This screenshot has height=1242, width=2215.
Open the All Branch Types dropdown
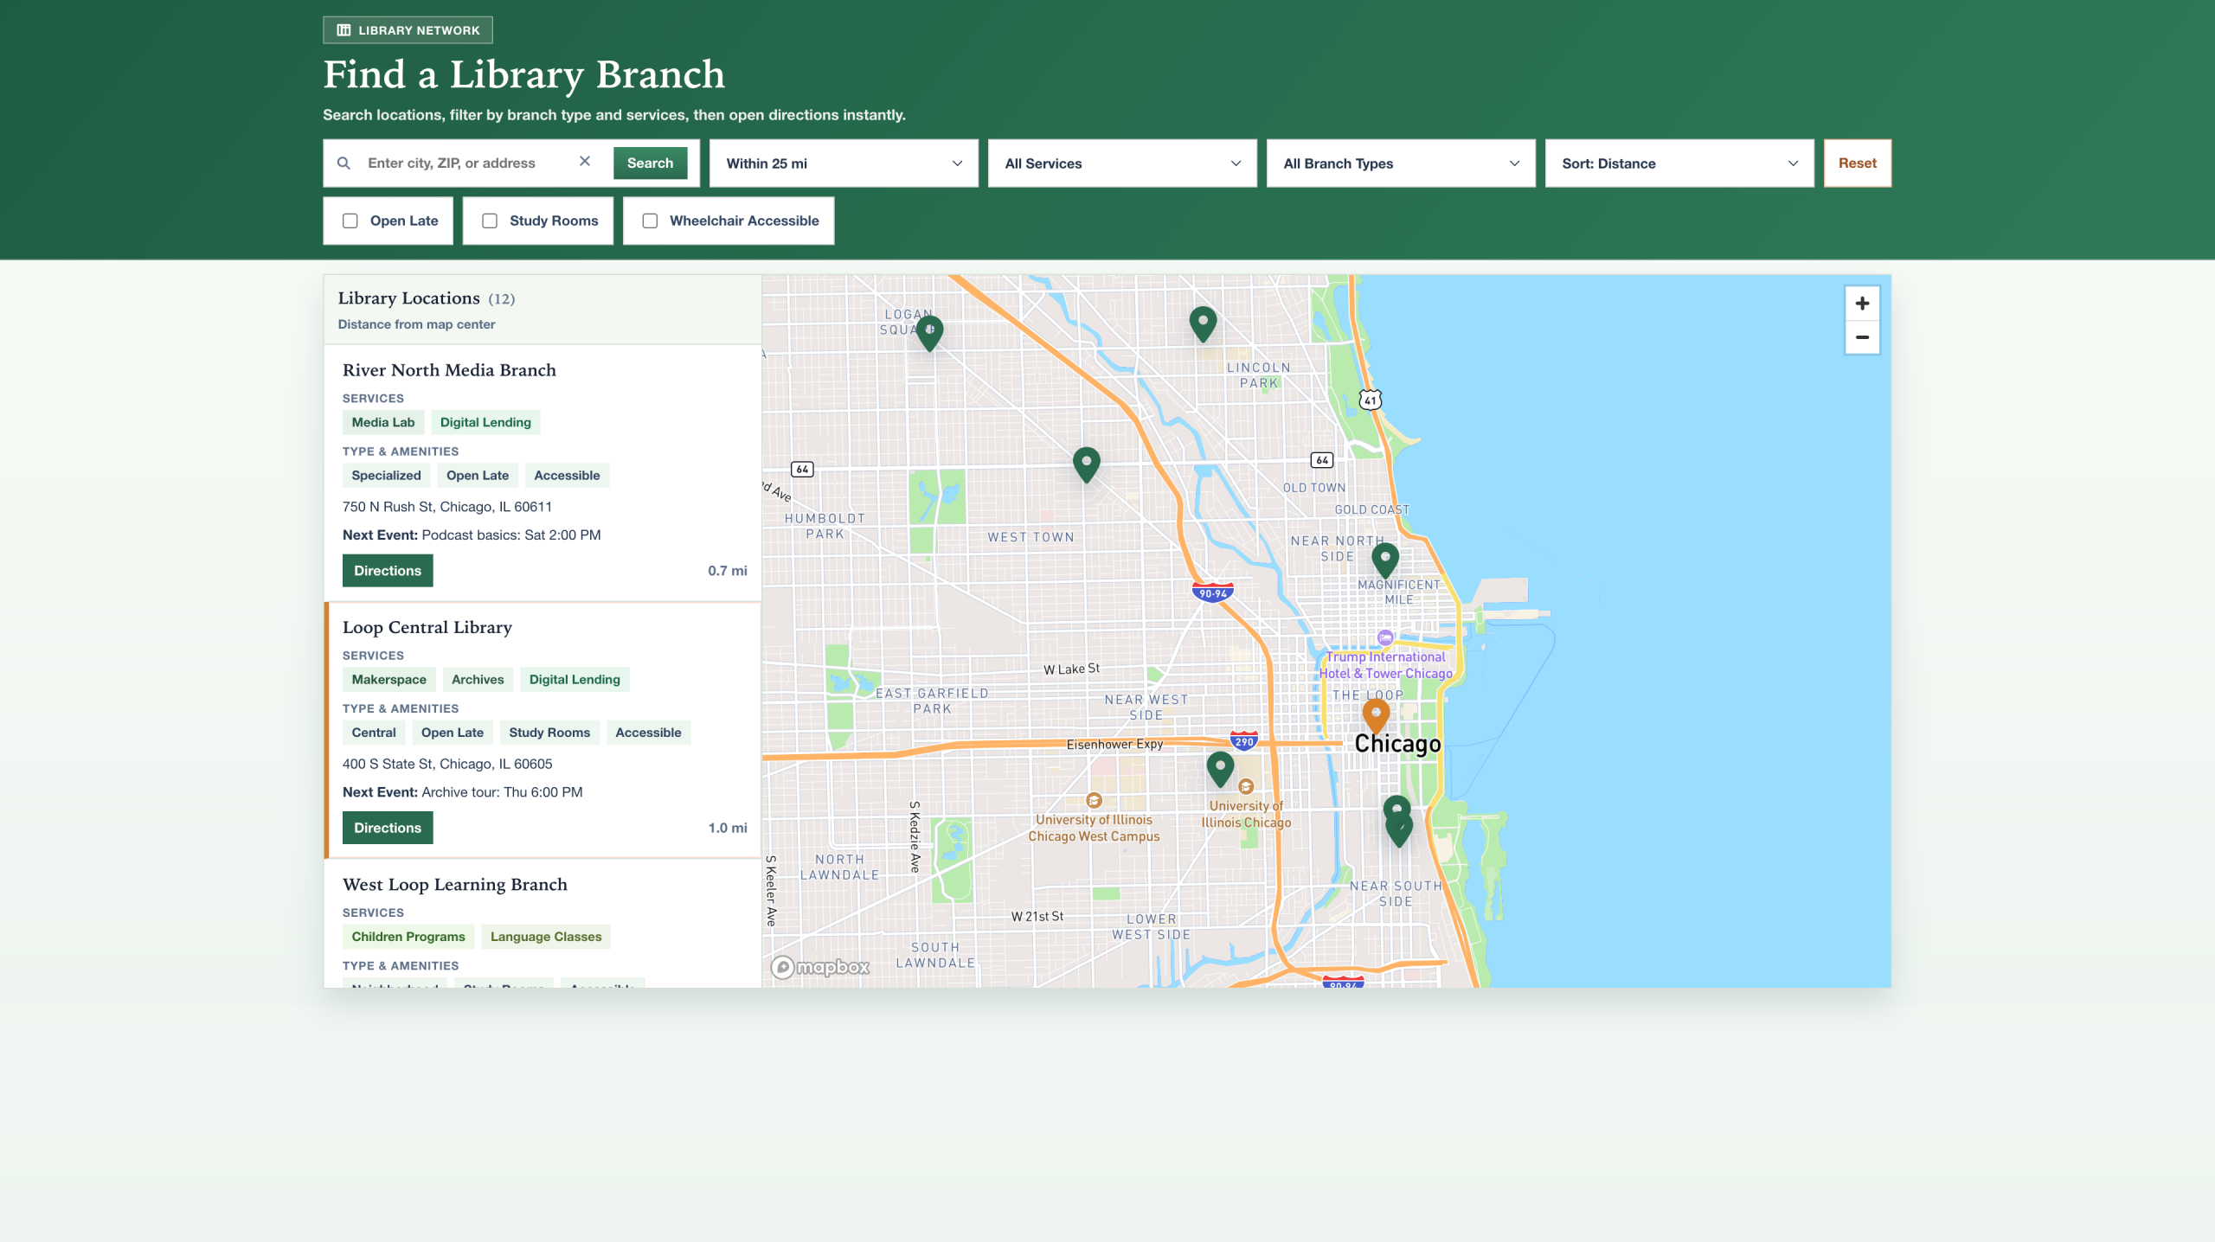point(1401,163)
